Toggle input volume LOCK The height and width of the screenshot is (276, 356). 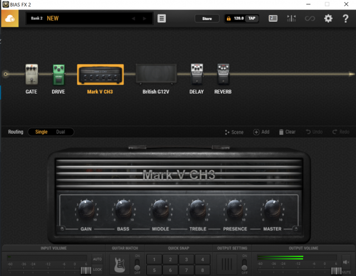tap(97, 269)
